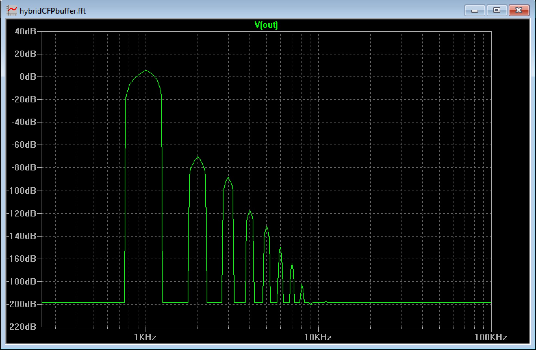Minimize the FFT plot window
This screenshot has height=350, width=536.
475,11
